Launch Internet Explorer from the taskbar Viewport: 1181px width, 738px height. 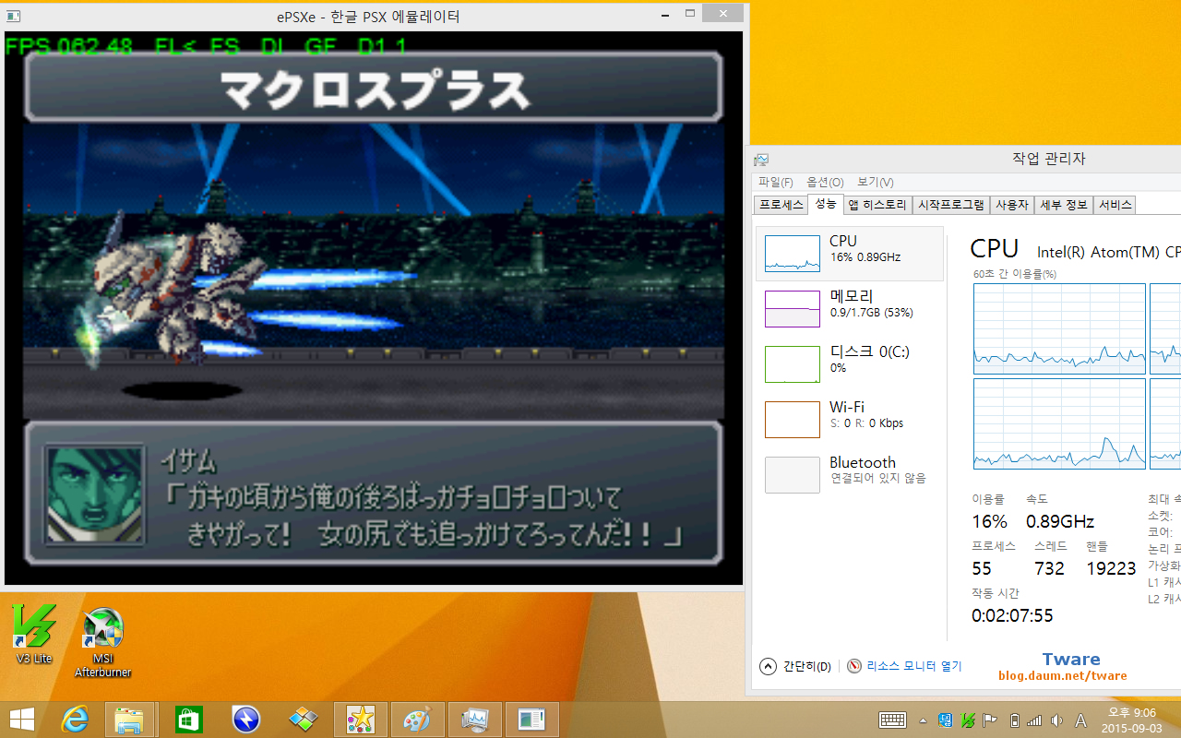point(74,720)
